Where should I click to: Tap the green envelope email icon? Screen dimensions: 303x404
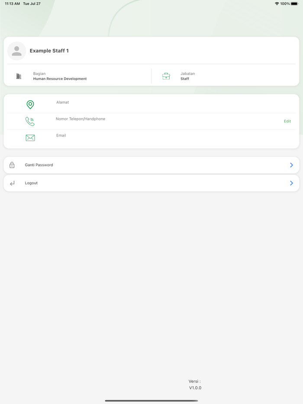pos(30,138)
